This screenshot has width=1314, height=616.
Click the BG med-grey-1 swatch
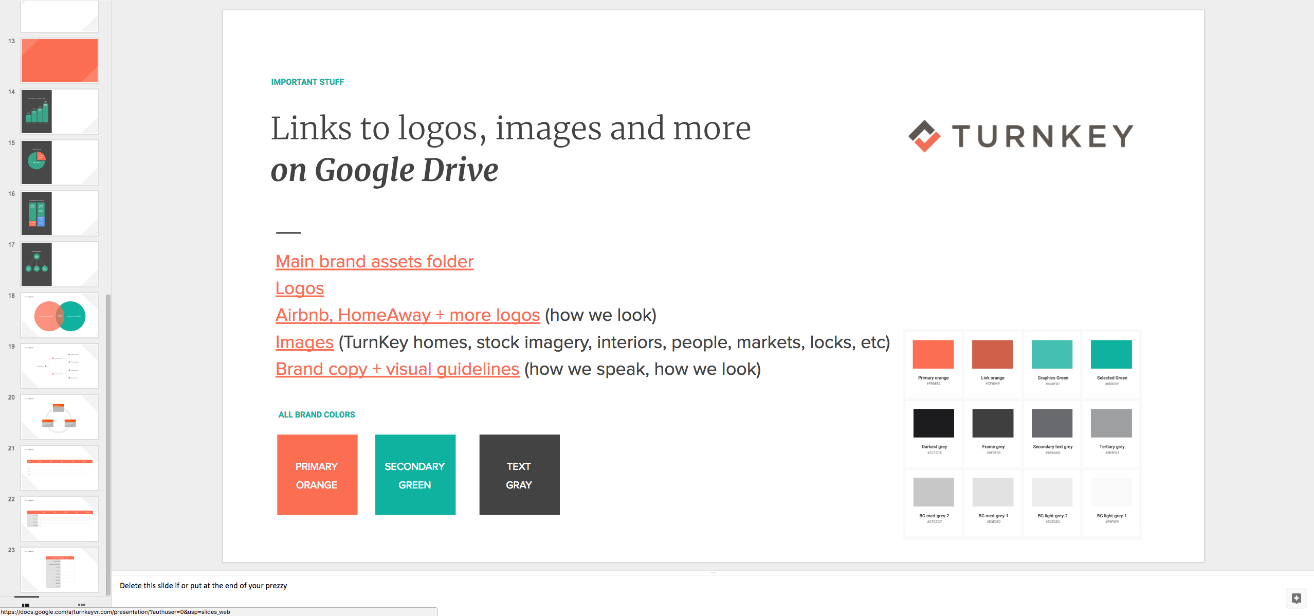point(992,492)
